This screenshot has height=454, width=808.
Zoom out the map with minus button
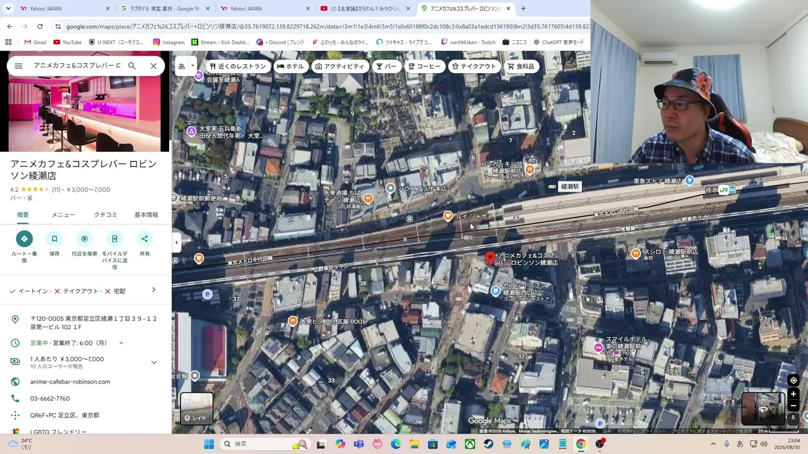click(x=793, y=405)
